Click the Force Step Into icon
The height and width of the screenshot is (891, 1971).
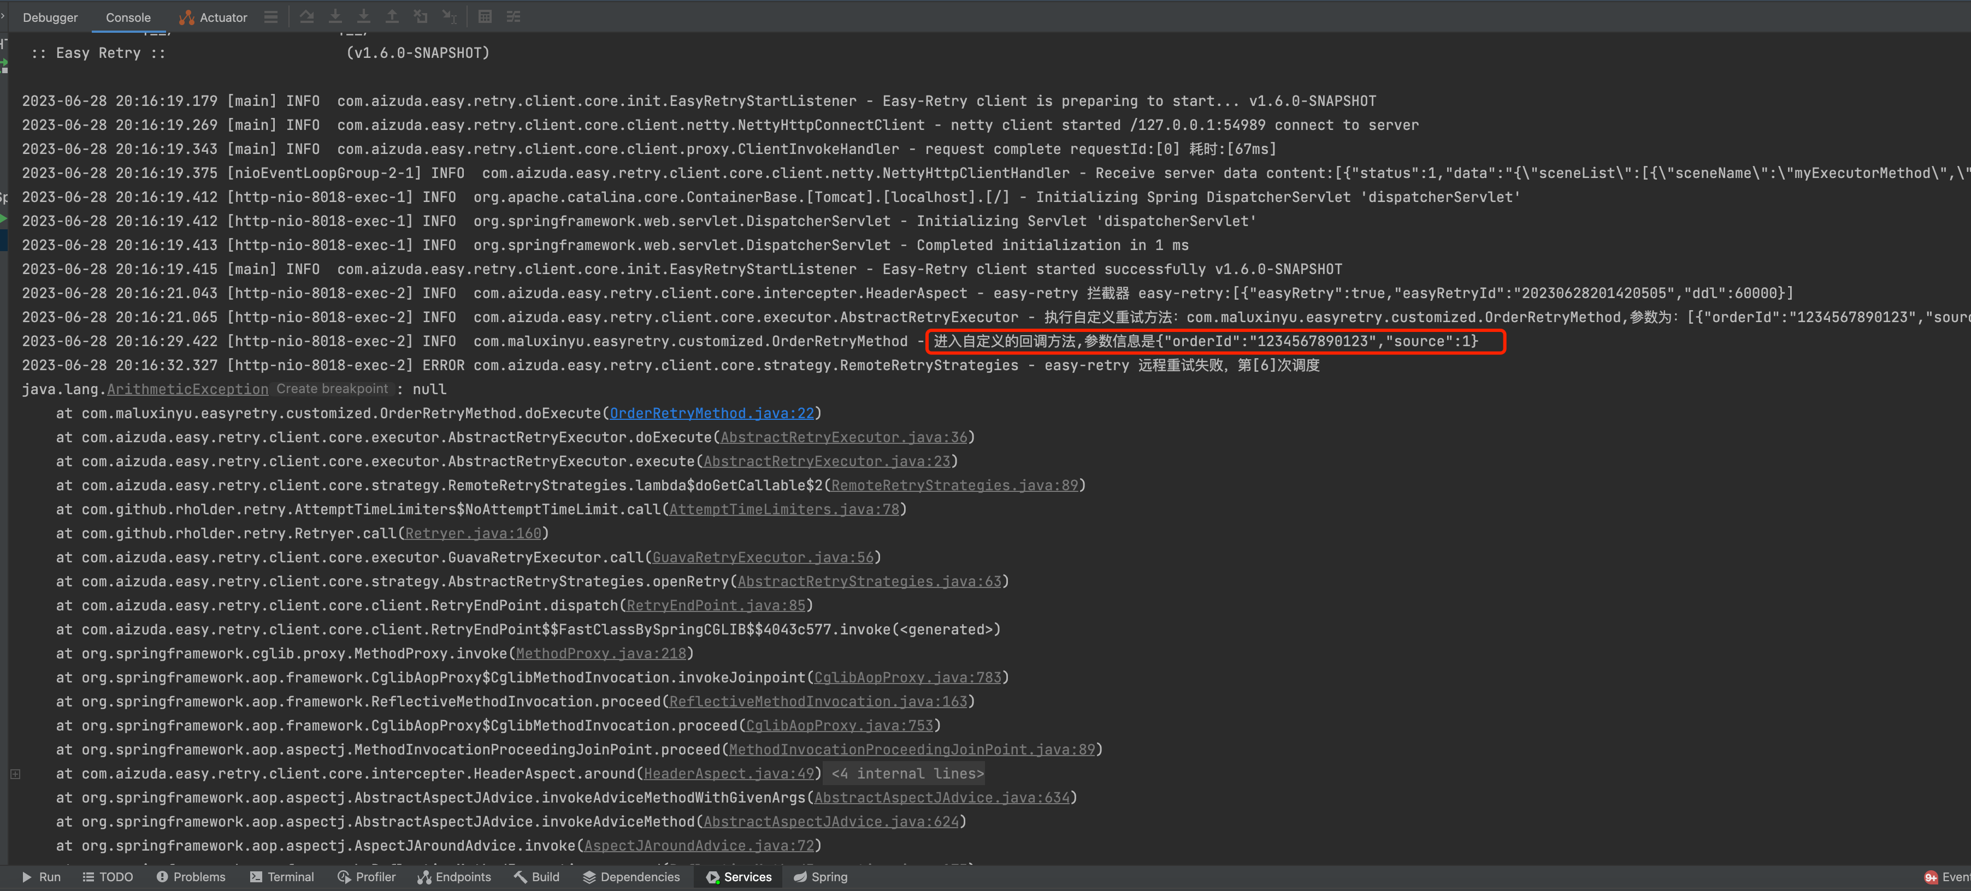point(363,17)
